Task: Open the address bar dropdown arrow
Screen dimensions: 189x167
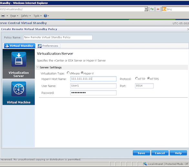Action: click(146, 9)
